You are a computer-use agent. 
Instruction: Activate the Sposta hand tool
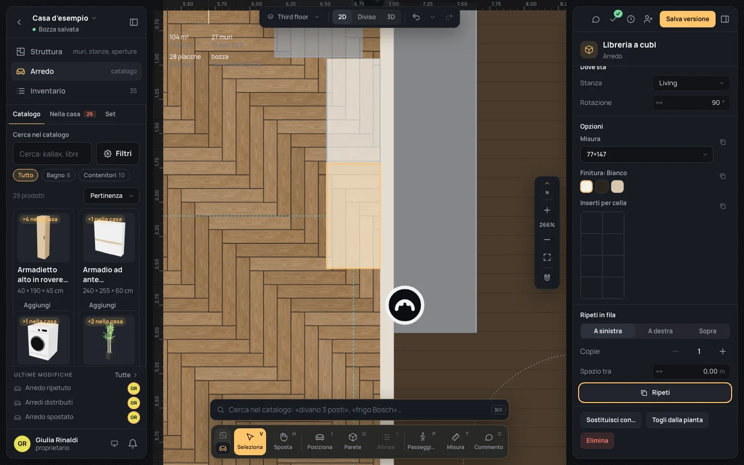pos(283,441)
